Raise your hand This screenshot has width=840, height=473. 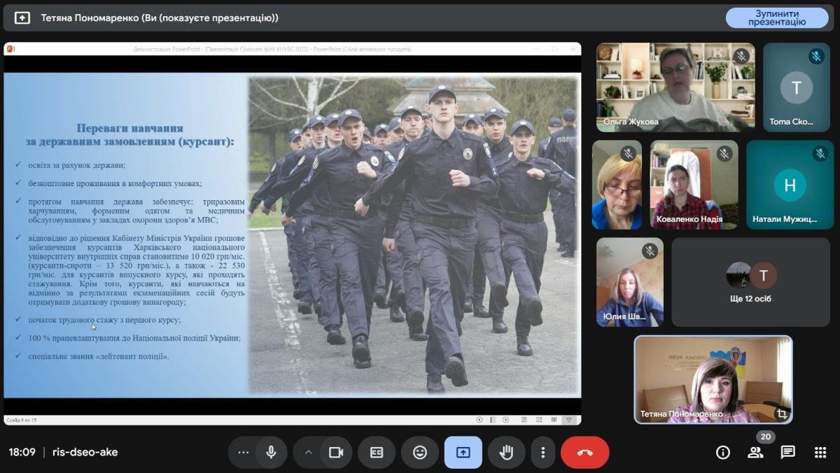pyautogui.click(x=506, y=452)
